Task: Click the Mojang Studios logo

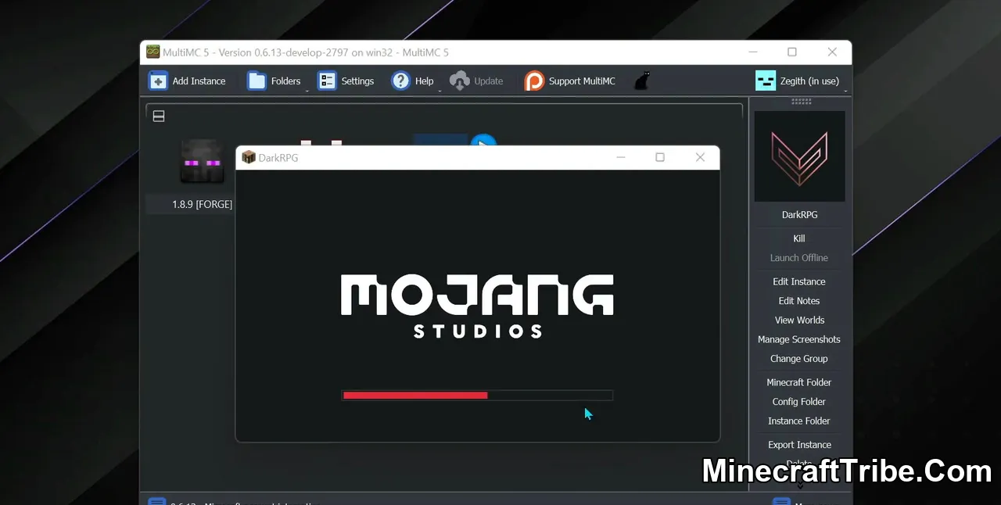Action: click(477, 306)
